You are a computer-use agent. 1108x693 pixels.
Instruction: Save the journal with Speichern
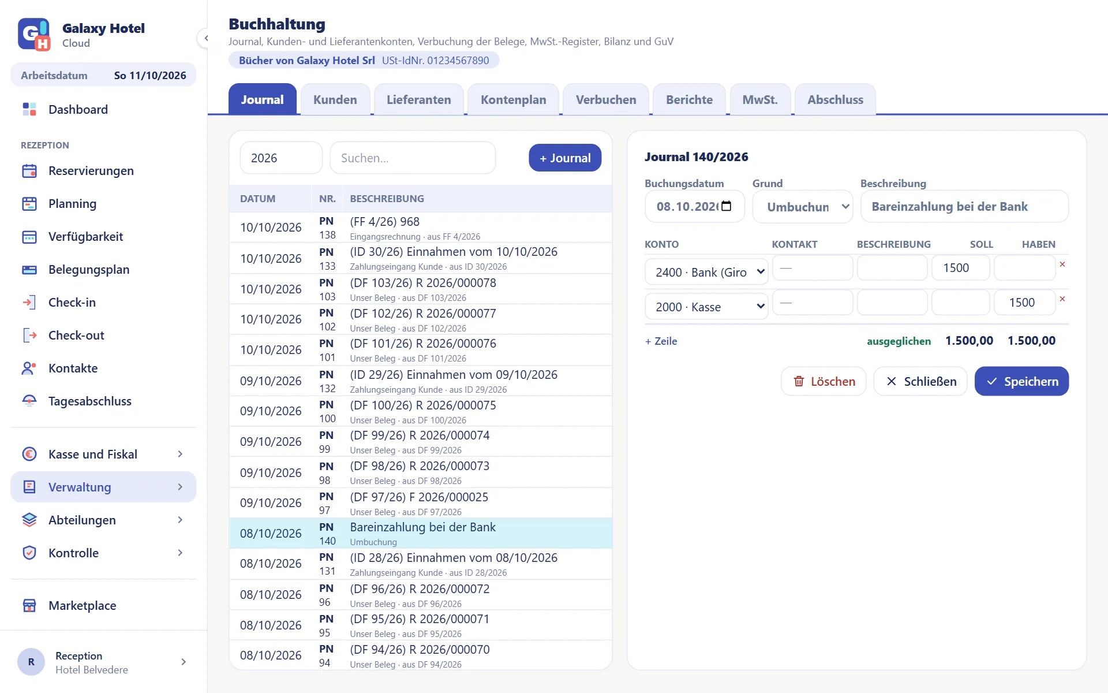coord(1021,381)
